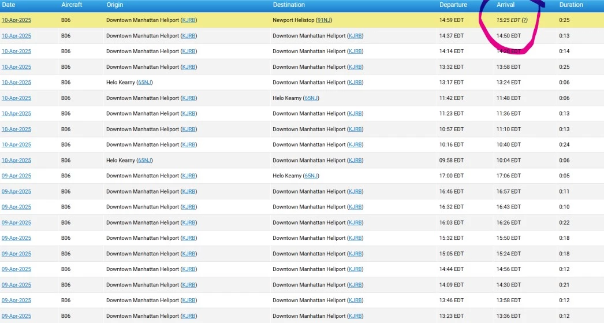Select the 16:26 EDT arrival time cell
604x323 pixels.
[509, 222]
